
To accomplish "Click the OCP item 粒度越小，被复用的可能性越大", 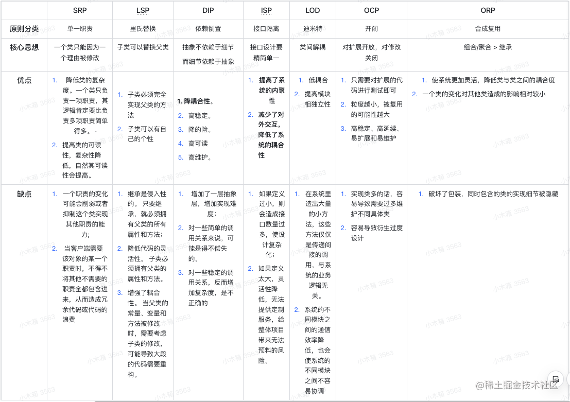I will pos(376,110).
